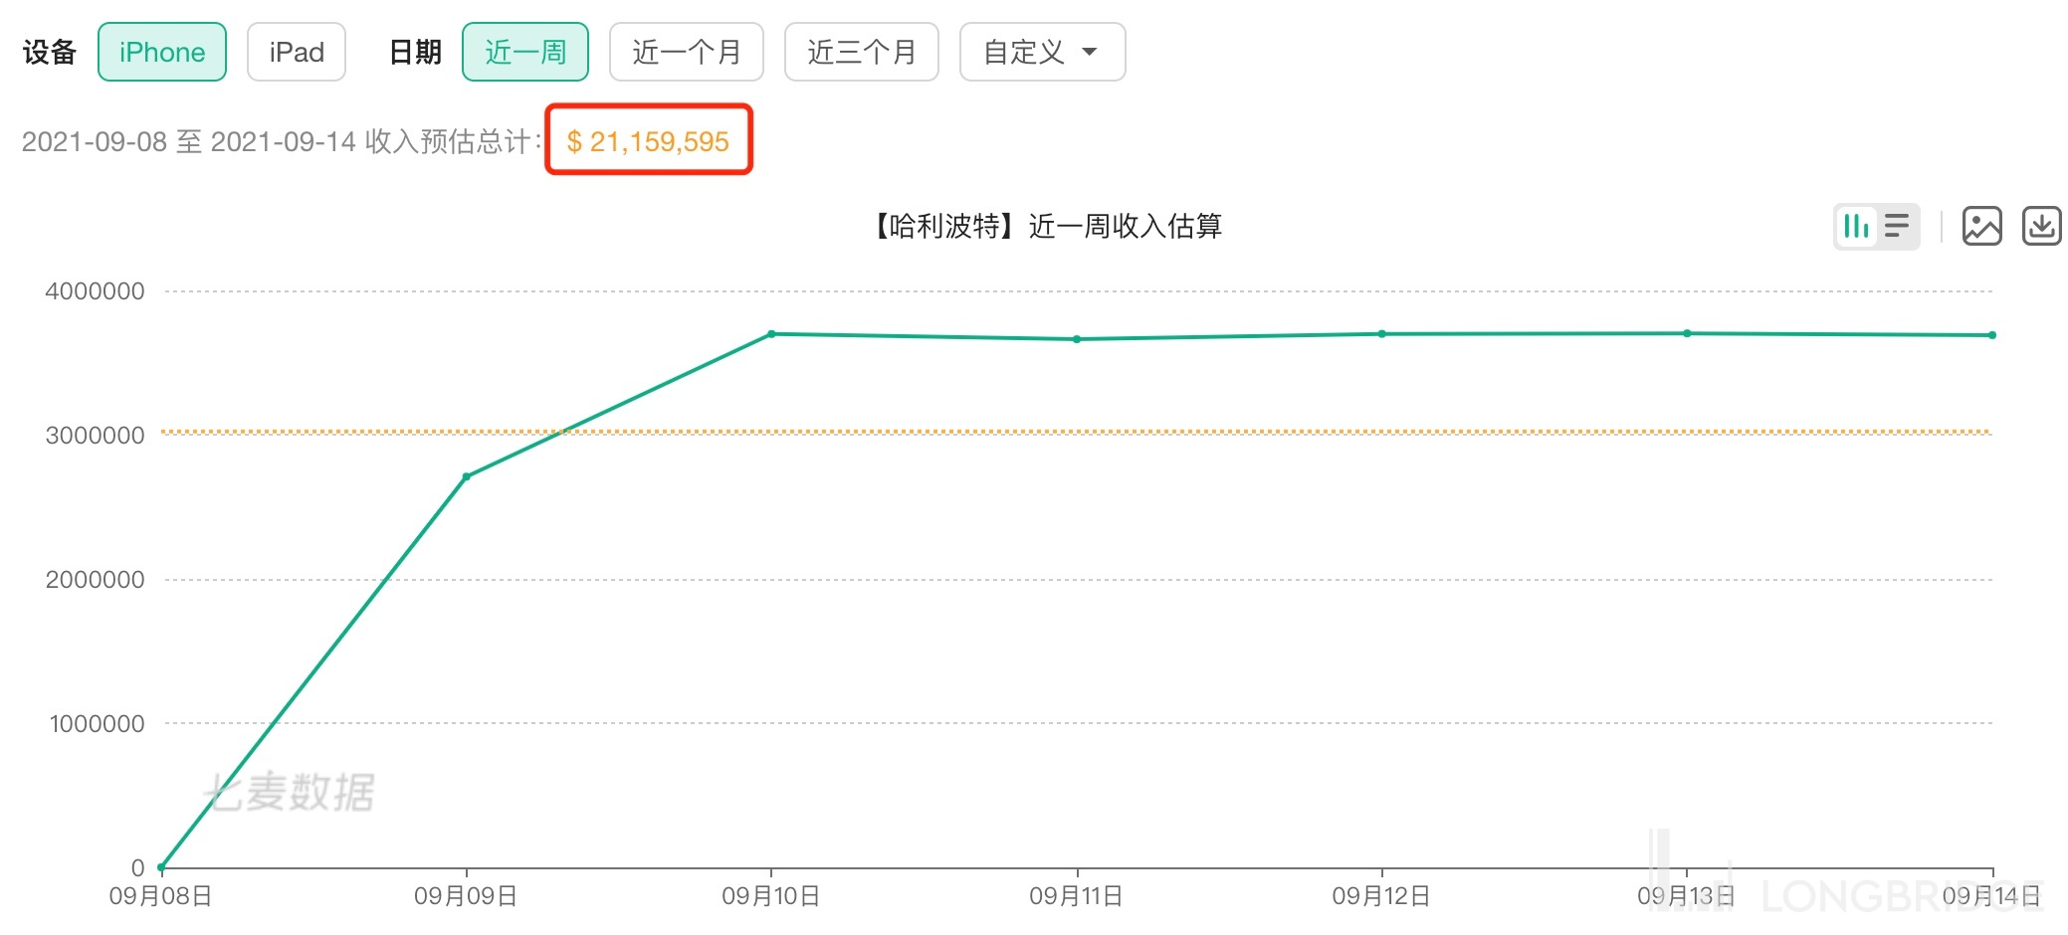
Task: Click the 09月12日 data point on the line
Action: point(1382,334)
